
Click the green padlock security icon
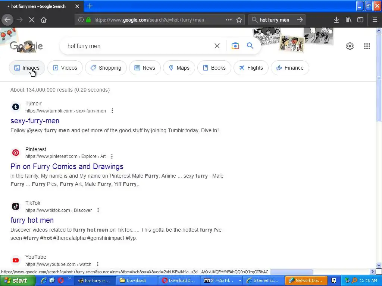coord(88,20)
